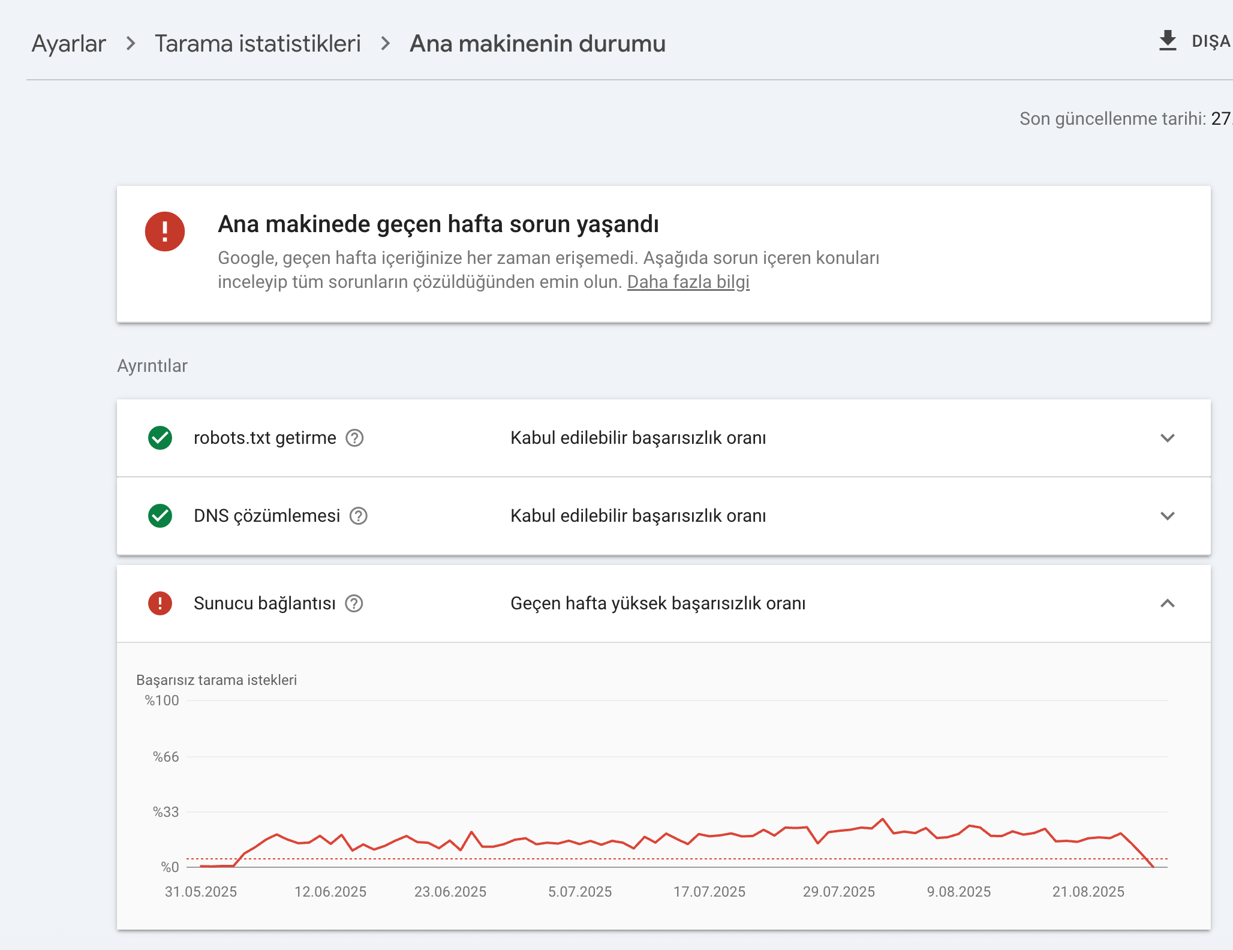The height and width of the screenshot is (950, 1233).
Task: Click the Başarısız tarama istekleri chart title
Action: [216, 680]
